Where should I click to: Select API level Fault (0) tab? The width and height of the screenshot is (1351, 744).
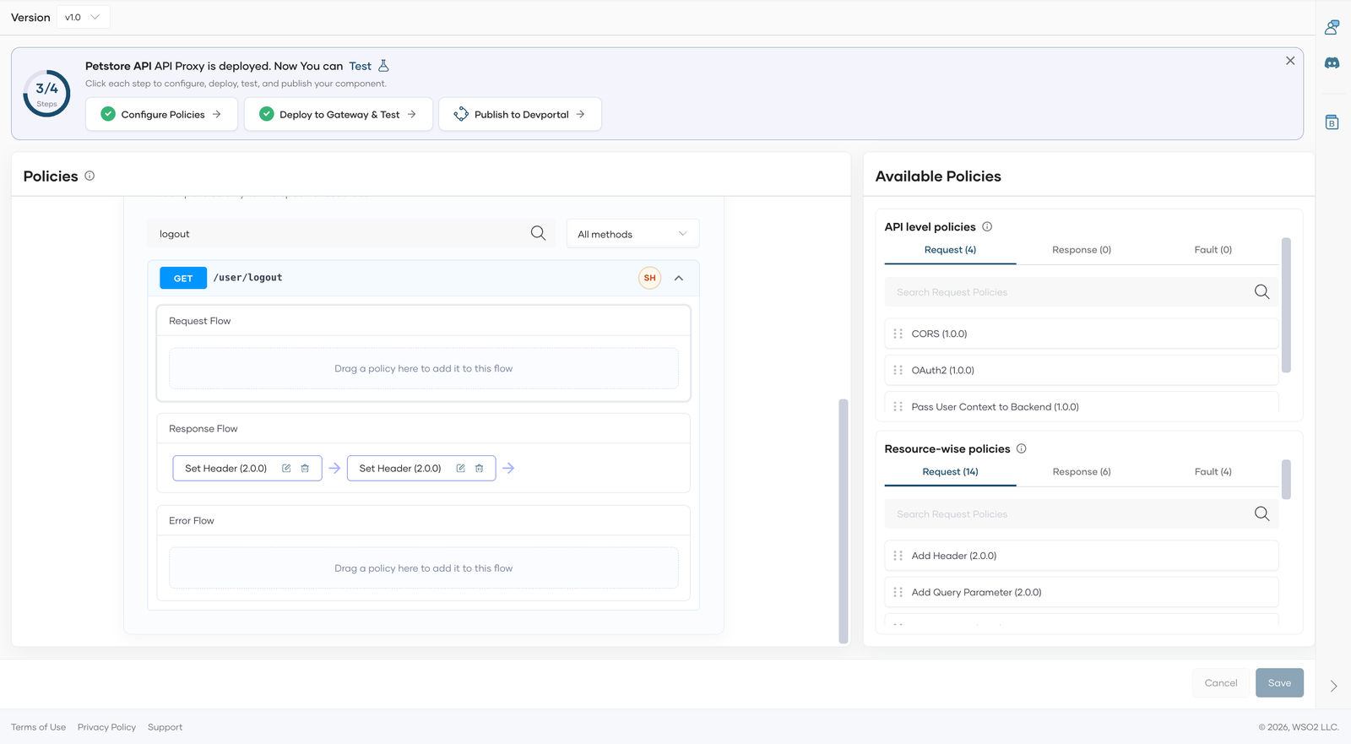pos(1213,250)
